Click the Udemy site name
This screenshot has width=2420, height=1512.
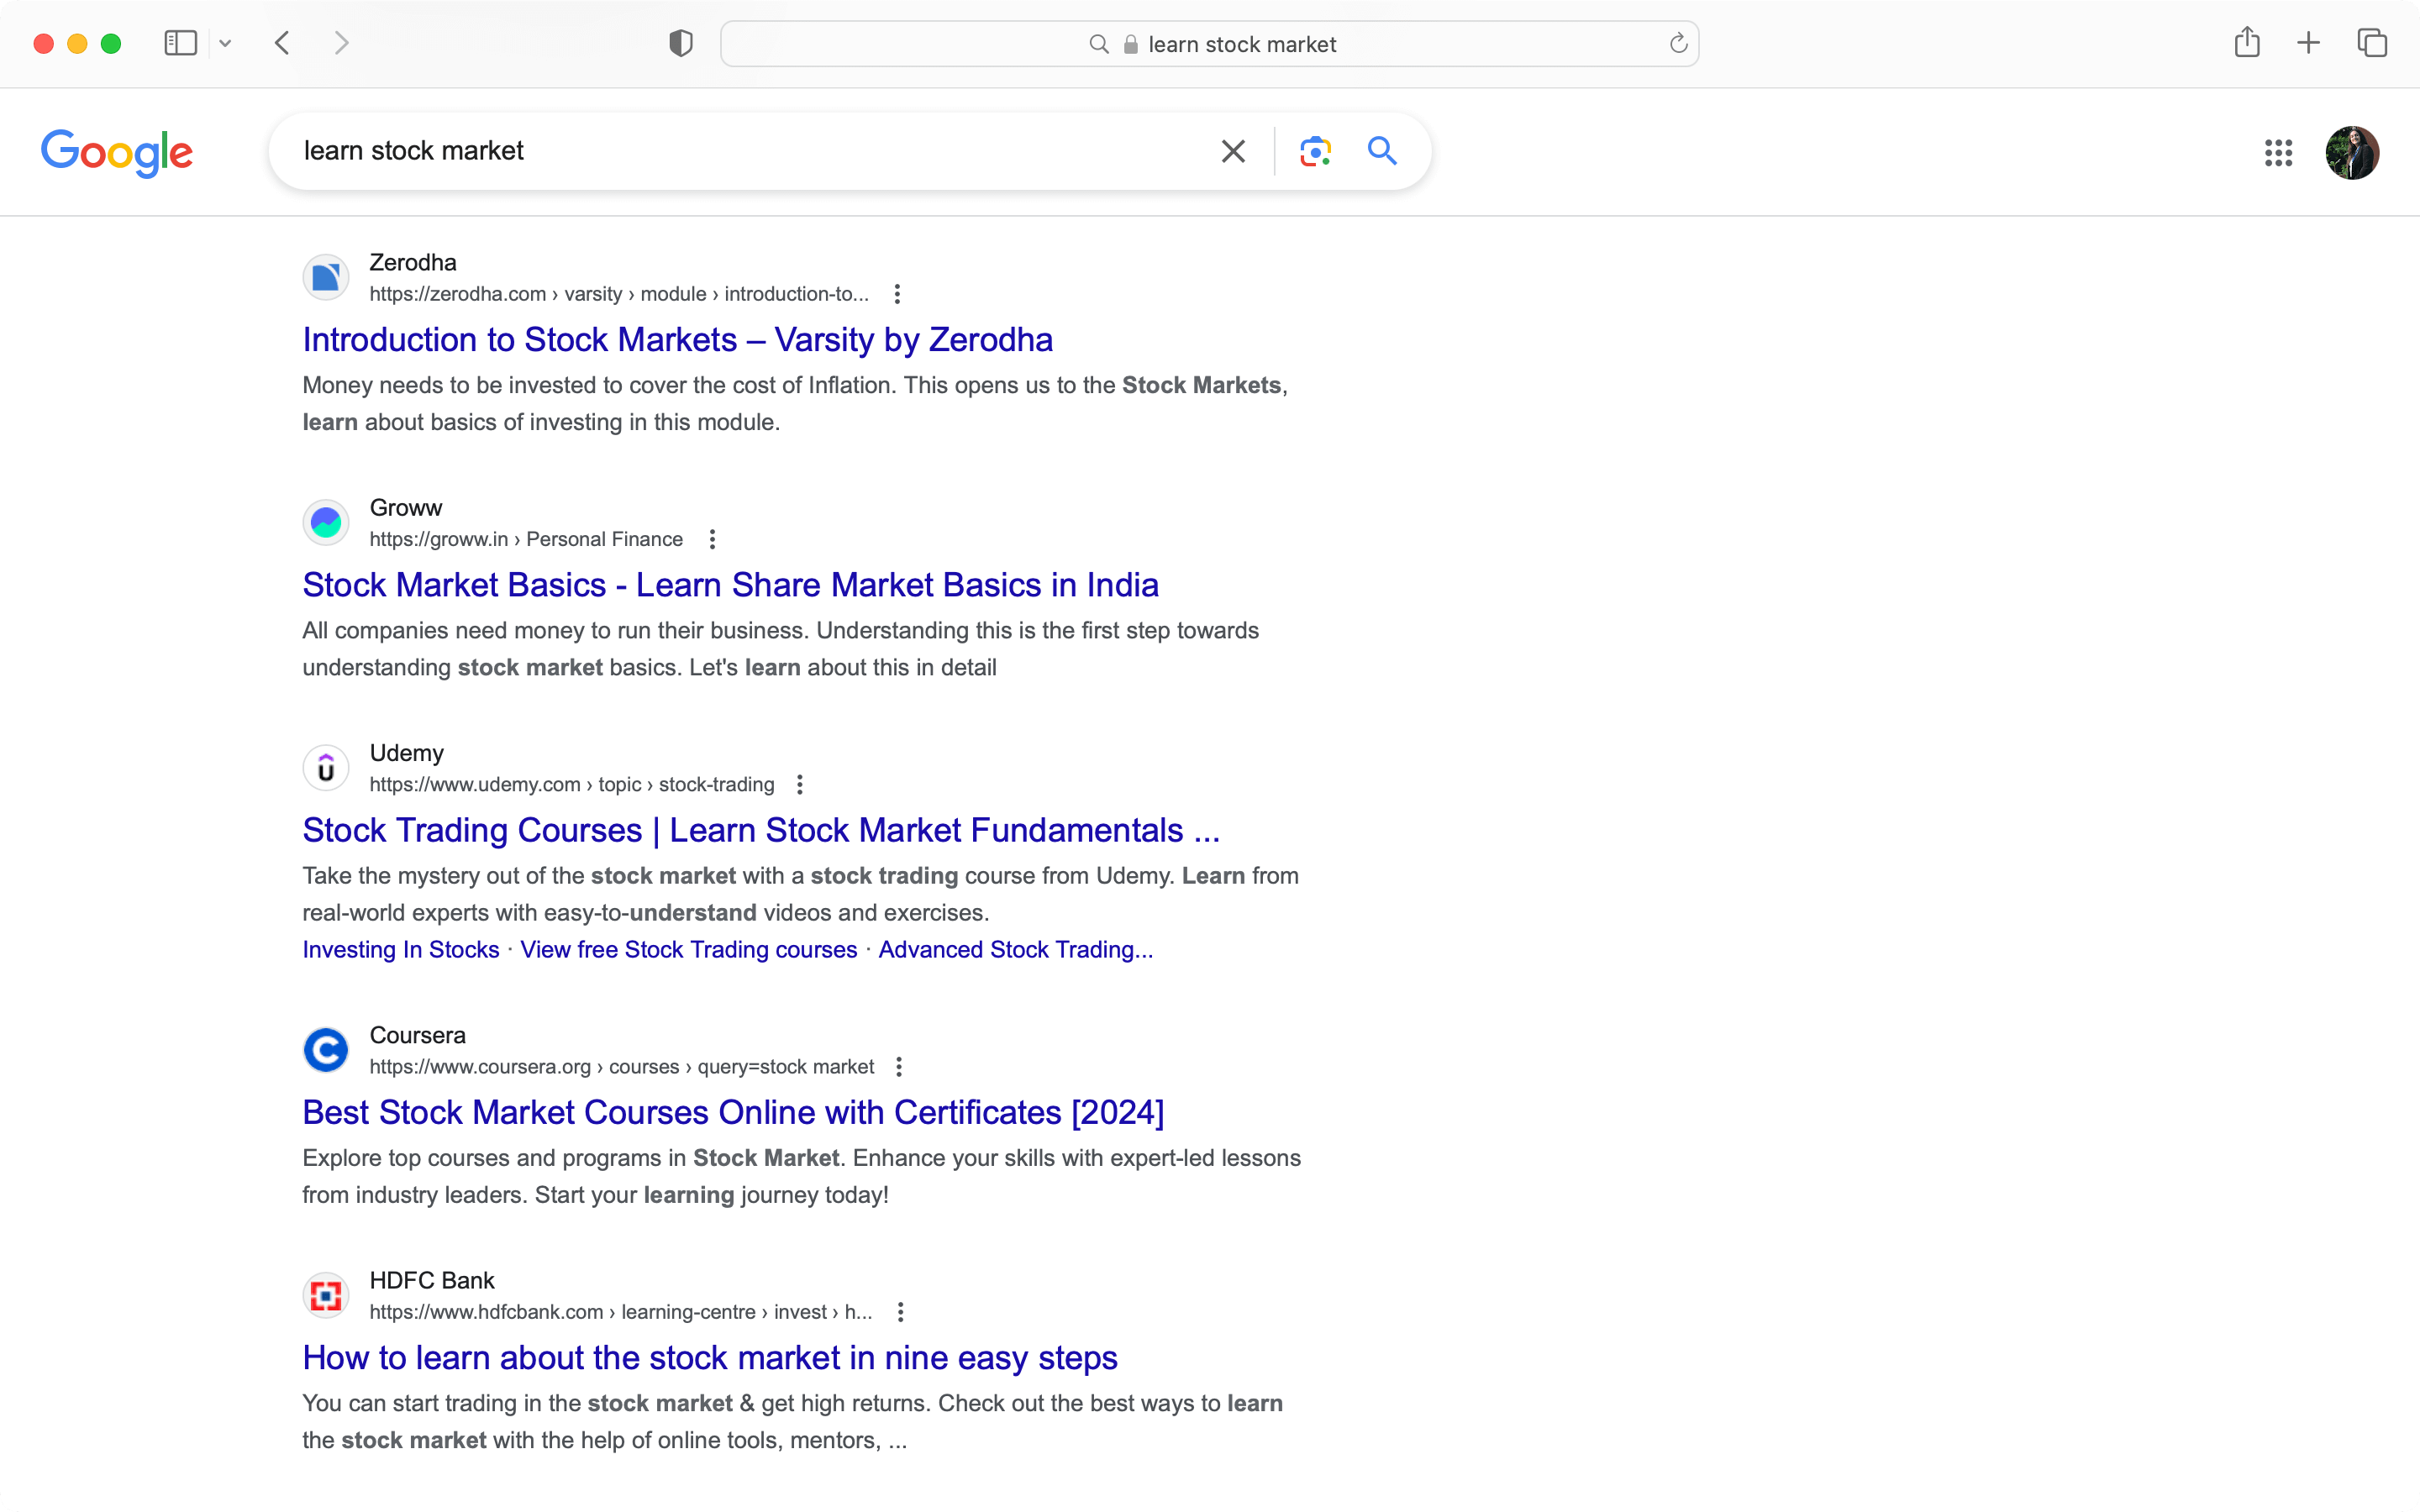pyautogui.click(x=407, y=753)
